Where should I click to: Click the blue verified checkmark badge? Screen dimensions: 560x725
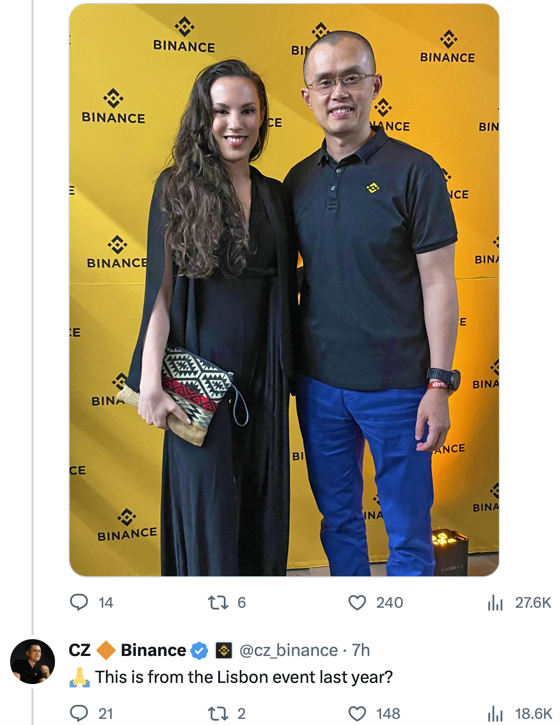pos(199,650)
